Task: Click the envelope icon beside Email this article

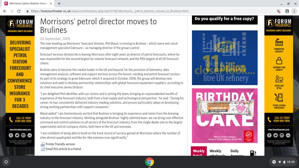Action: (43, 149)
